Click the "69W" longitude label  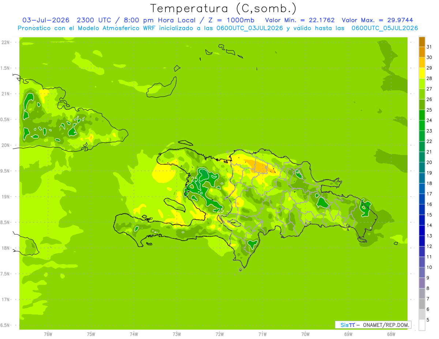(x=348, y=334)
